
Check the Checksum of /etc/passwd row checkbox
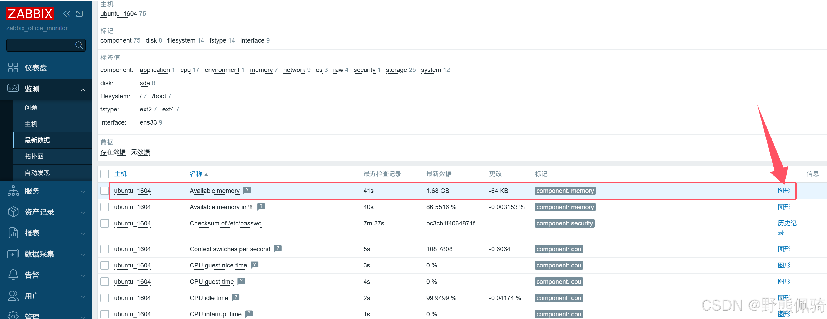(x=105, y=223)
